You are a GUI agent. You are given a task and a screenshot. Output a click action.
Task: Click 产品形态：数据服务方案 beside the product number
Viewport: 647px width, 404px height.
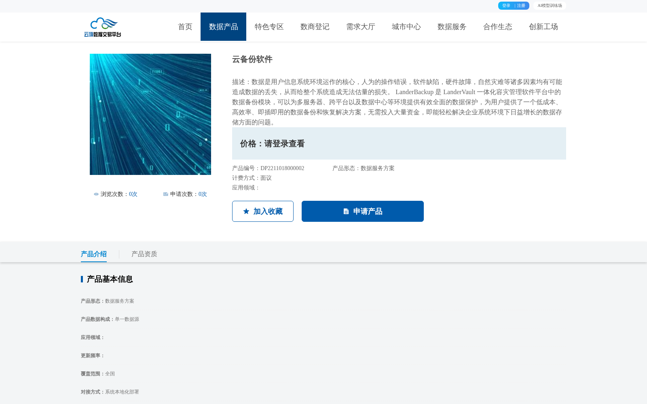point(364,168)
